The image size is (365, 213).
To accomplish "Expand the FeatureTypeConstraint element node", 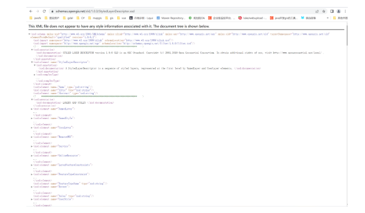I will [x=32, y=174].
